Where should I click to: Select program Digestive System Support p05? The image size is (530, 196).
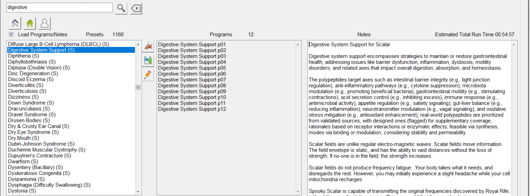click(x=192, y=68)
